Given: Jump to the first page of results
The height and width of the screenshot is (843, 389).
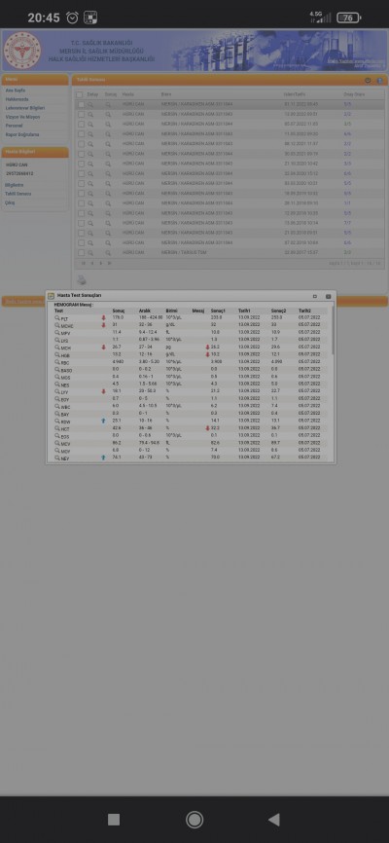Looking at the screenshot, I should coord(84,264).
